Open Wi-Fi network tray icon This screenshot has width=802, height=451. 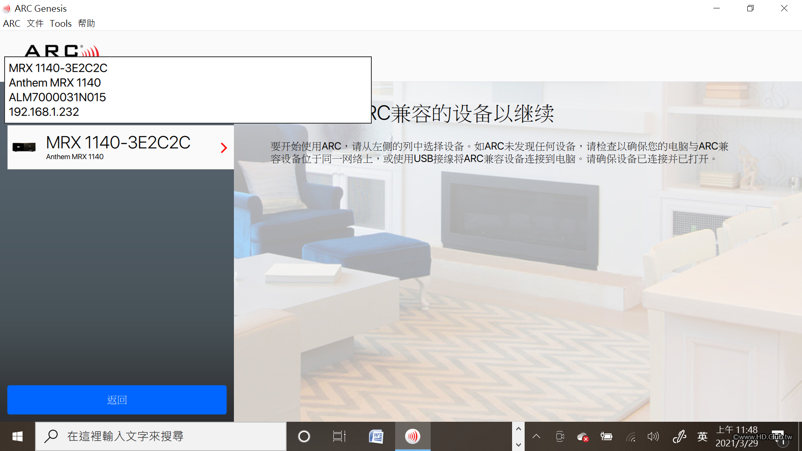(631, 437)
